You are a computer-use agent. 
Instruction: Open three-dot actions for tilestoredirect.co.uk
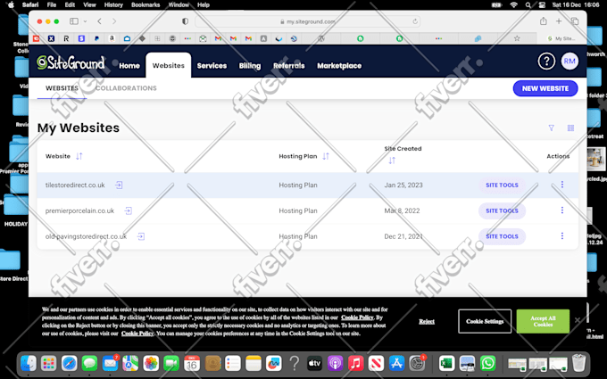[x=562, y=185]
